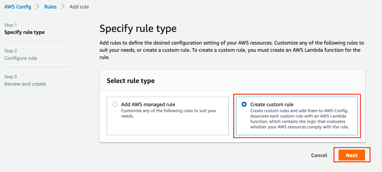
Task: Click the intro paragraph about custom rules
Action: click(x=232, y=50)
